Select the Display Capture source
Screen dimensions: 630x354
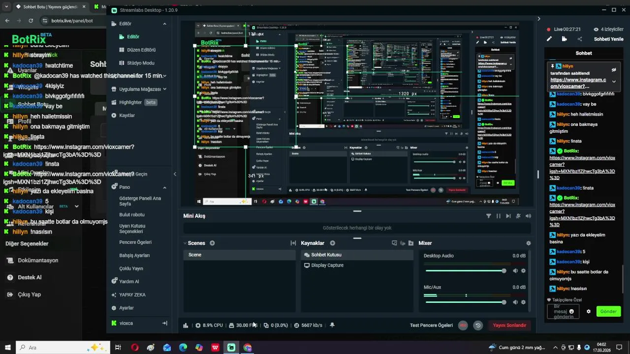pyautogui.click(x=357, y=265)
